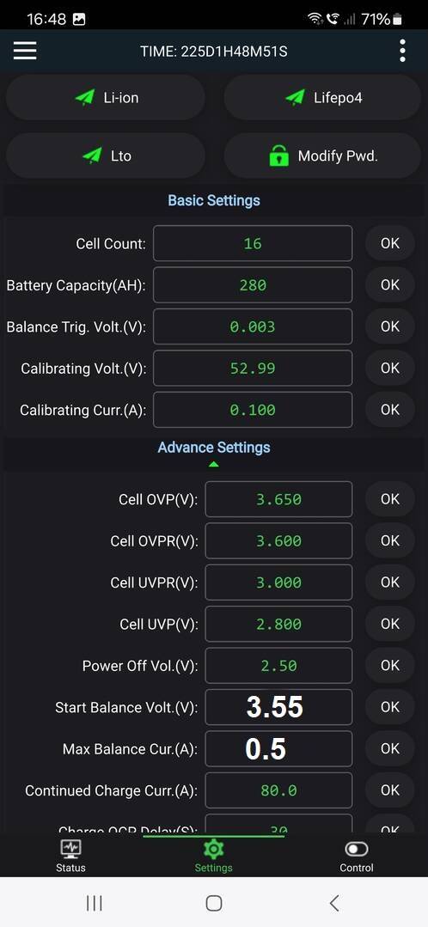The height and width of the screenshot is (927, 428).
Task: Select the Settings gear tab
Action: [x=213, y=850]
